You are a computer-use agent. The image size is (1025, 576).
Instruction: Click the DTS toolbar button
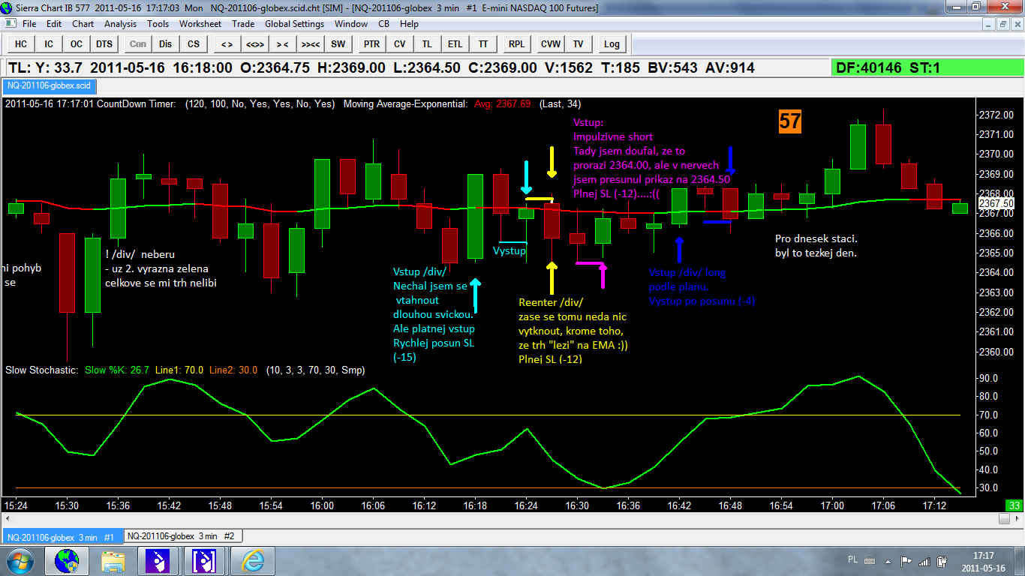point(104,44)
